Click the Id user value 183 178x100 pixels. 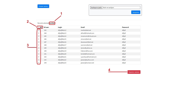point(45,30)
